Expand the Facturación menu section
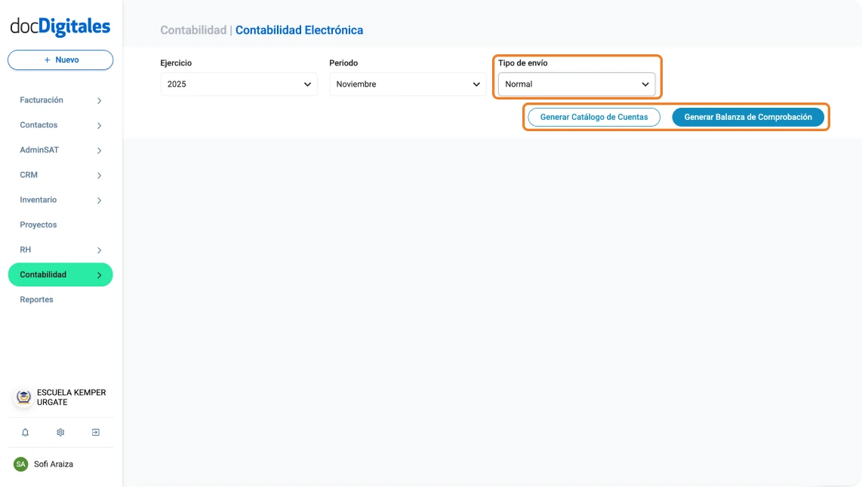The image size is (862, 487). pos(60,100)
